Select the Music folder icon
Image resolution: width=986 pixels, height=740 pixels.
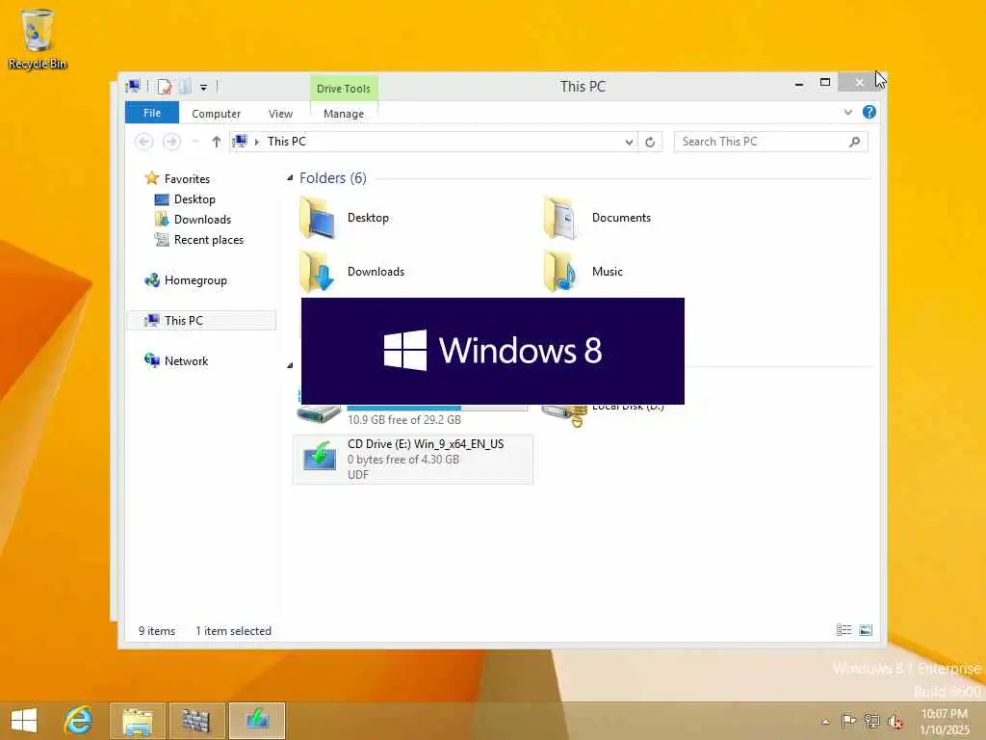point(560,272)
